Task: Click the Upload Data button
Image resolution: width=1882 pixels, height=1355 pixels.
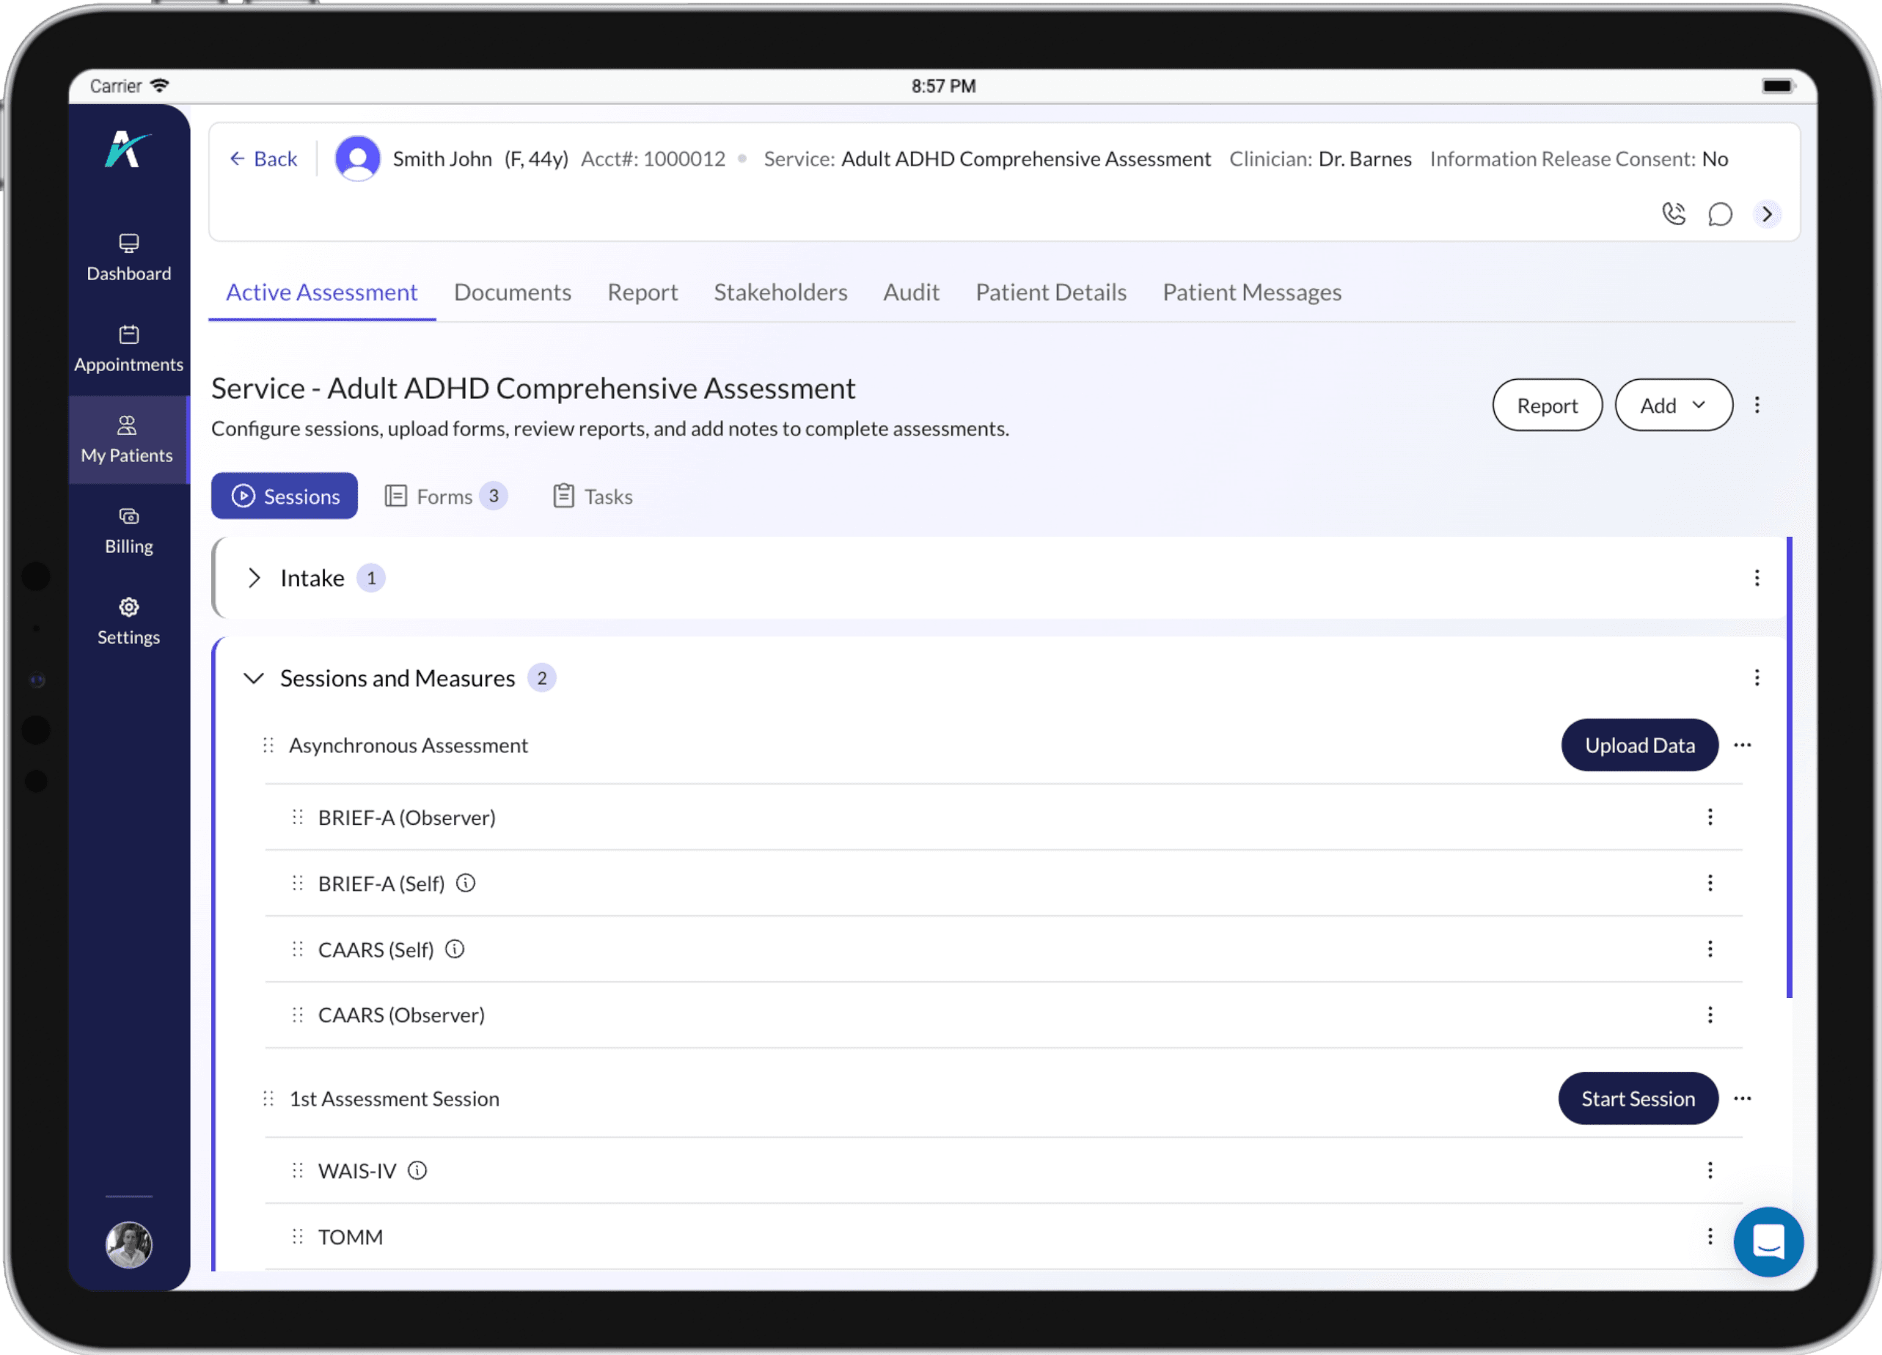Action: 1639,745
